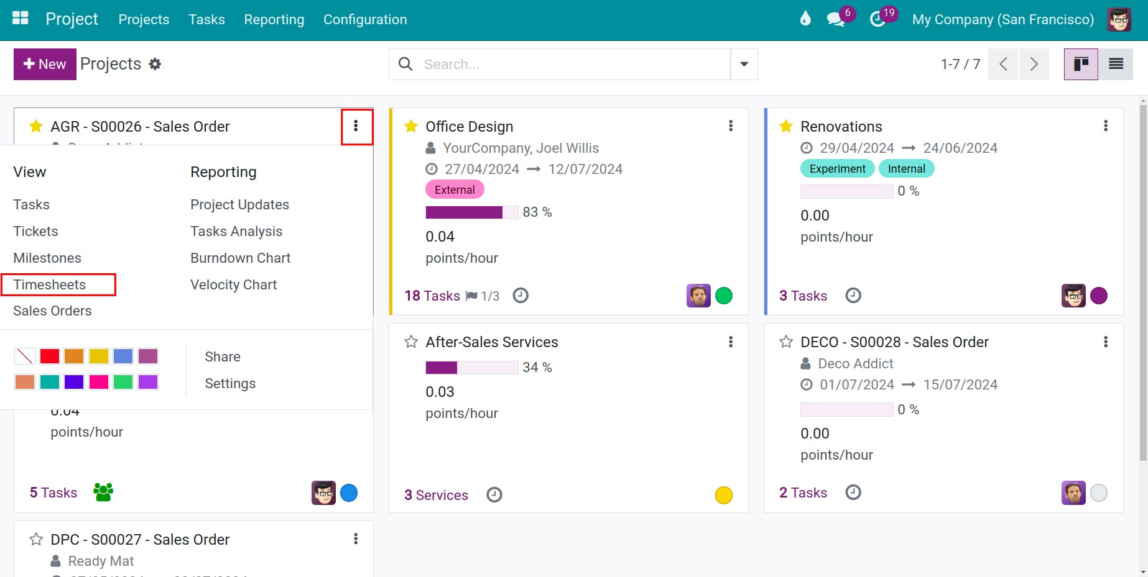Screen dimensions: 1148x577
Task: Change green status dot on Office Design
Action: point(724,296)
